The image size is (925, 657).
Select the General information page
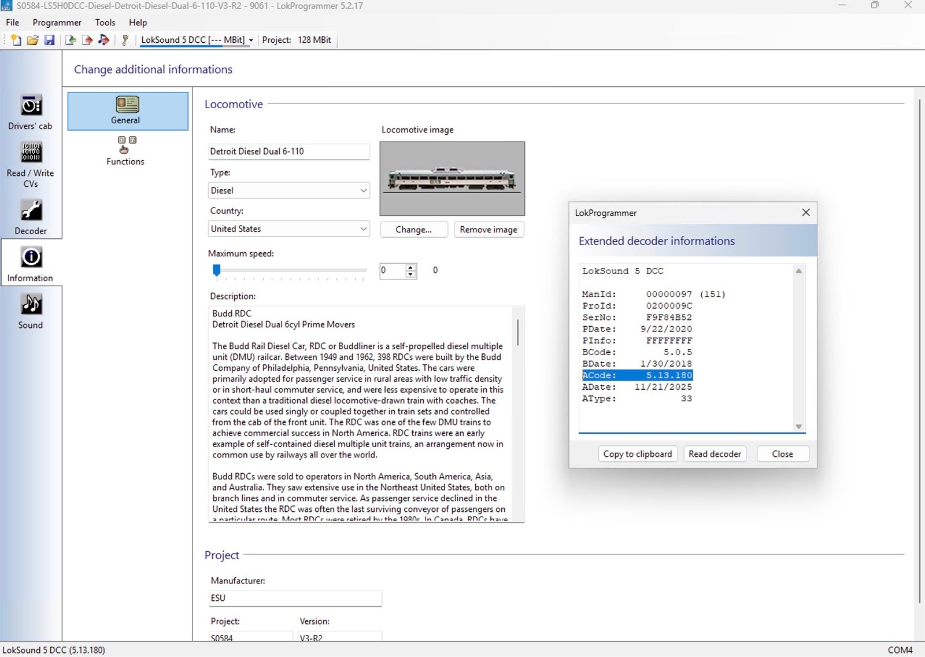coord(128,111)
